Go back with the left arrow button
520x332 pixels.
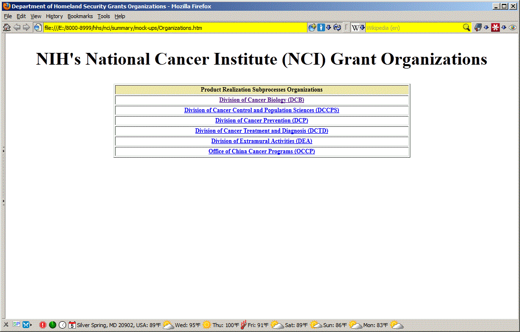point(17,27)
